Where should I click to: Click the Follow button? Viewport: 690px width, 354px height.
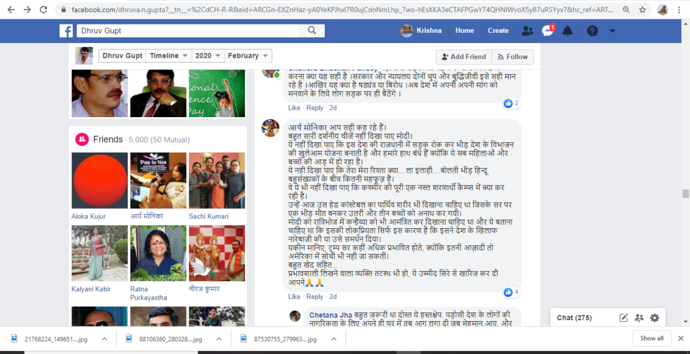pos(512,57)
